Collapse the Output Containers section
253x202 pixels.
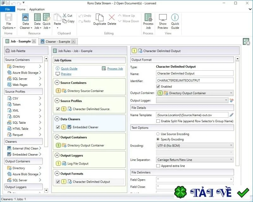pyautogui.click(x=57, y=137)
